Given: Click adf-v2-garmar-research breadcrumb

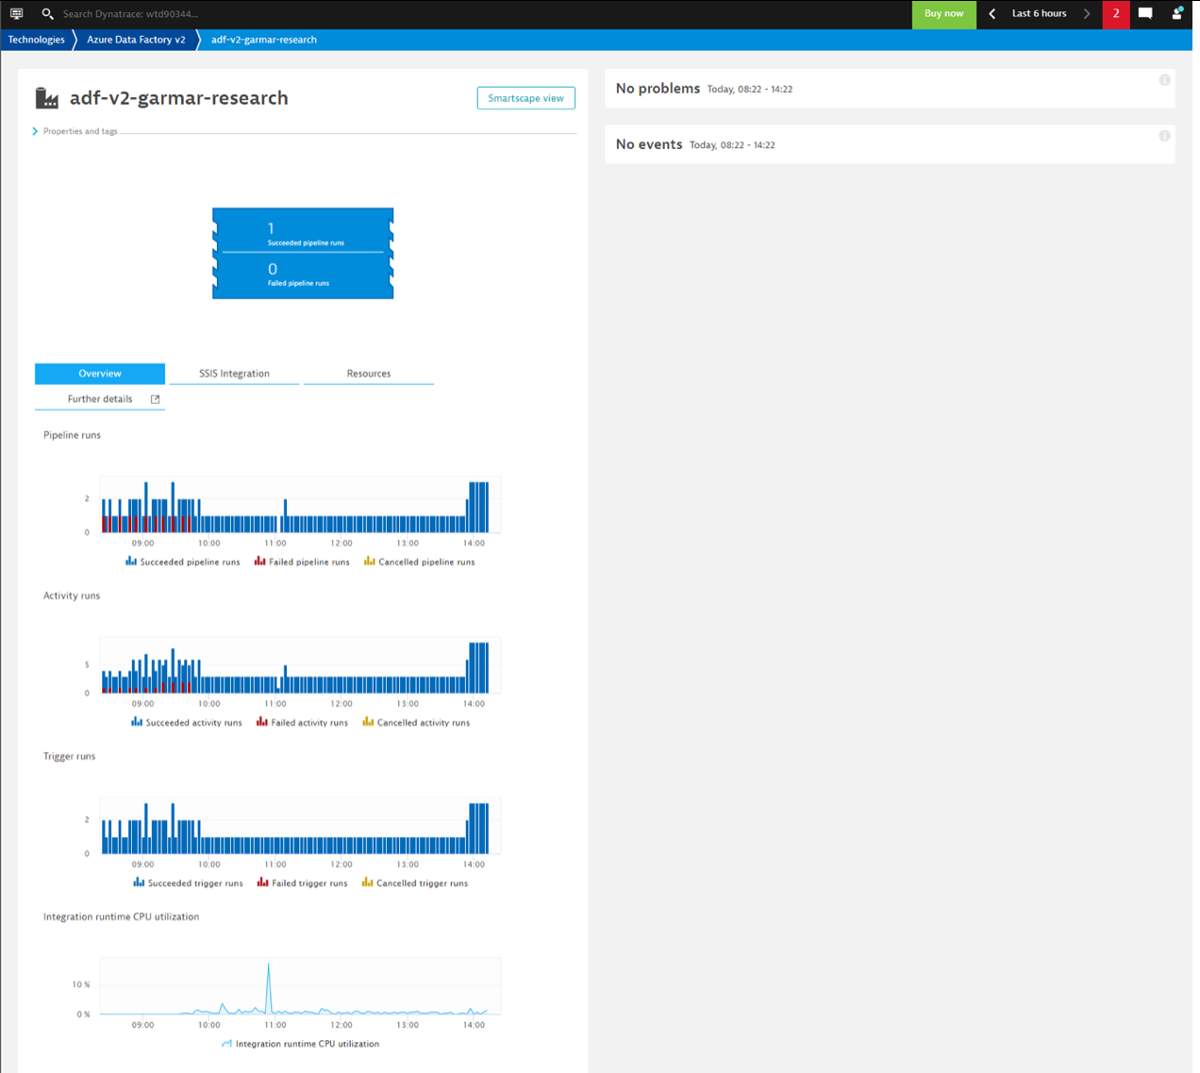Looking at the screenshot, I should (x=264, y=40).
